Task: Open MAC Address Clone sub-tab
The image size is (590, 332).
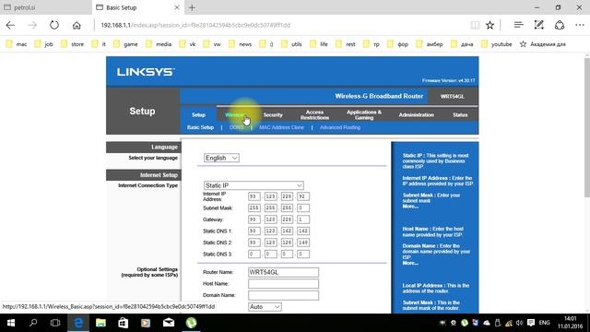Action: tap(281, 127)
